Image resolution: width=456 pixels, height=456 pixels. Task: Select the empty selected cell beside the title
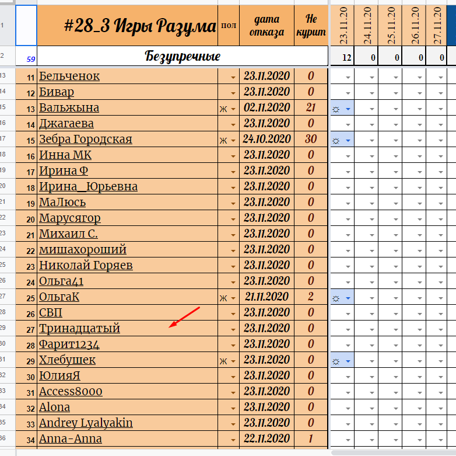click(26, 25)
